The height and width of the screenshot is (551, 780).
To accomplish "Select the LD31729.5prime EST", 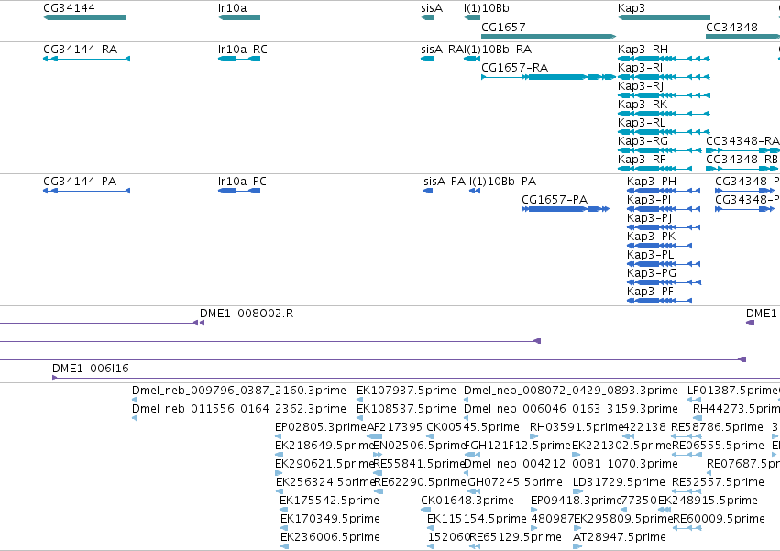I will [x=619, y=482].
